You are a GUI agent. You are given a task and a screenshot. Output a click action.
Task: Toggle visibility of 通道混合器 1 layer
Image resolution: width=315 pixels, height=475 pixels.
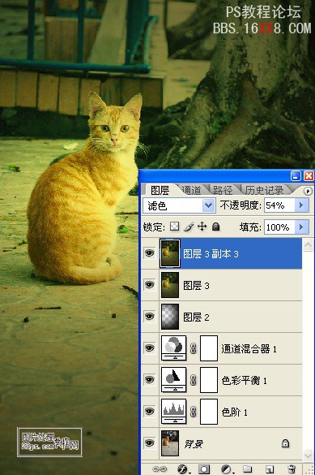pyautogui.click(x=149, y=348)
